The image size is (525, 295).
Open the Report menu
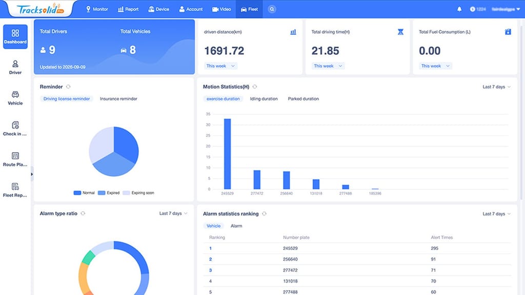click(128, 9)
